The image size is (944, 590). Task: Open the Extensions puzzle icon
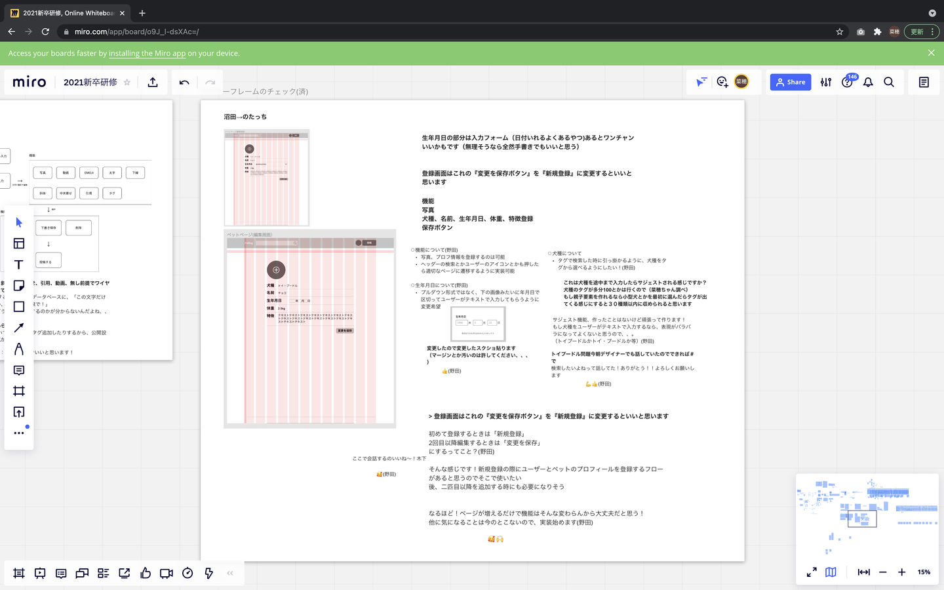[x=878, y=31]
